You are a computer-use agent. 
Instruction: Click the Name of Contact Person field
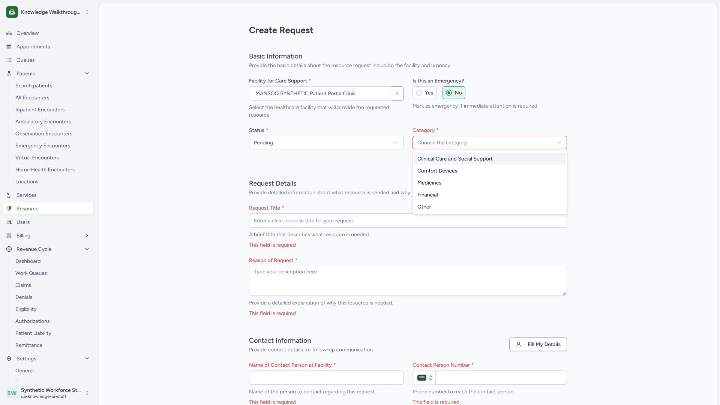[326, 378]
